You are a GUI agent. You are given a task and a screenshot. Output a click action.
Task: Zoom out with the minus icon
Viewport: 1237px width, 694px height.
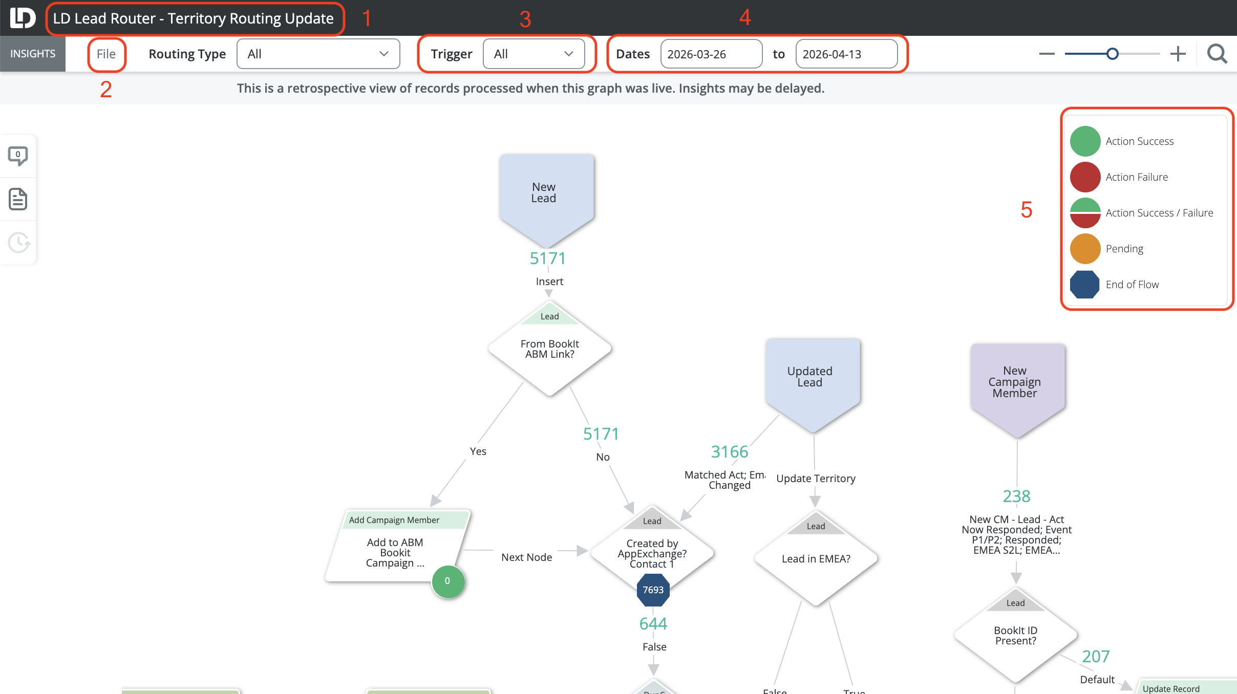(1047, 54)
